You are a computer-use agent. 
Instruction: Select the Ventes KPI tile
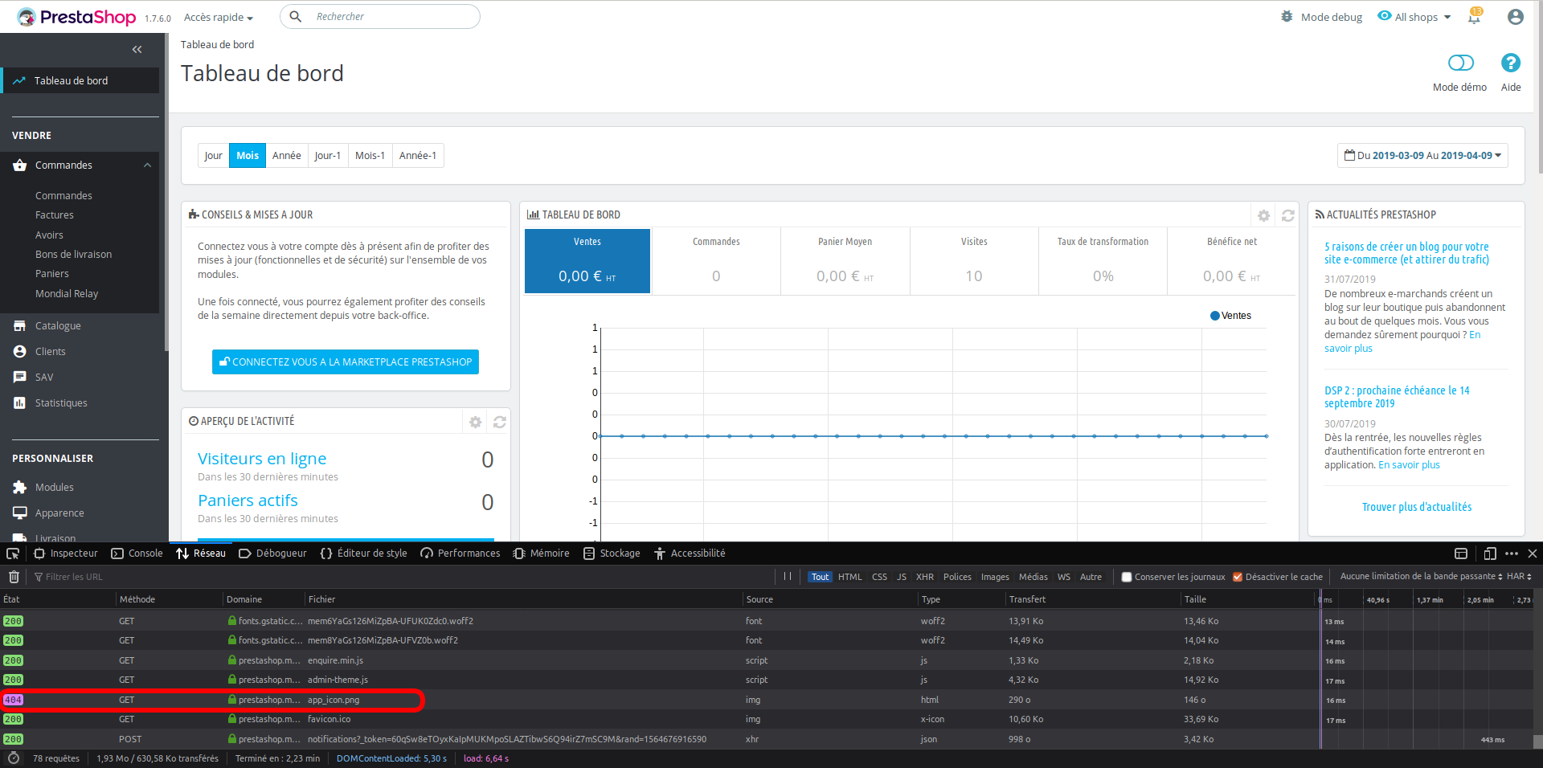pyautogui.click(x=587, y=261)
